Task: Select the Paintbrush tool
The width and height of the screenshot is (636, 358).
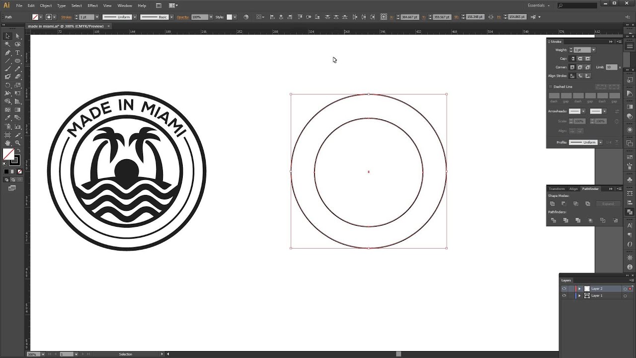Action: tap(7, 69)
